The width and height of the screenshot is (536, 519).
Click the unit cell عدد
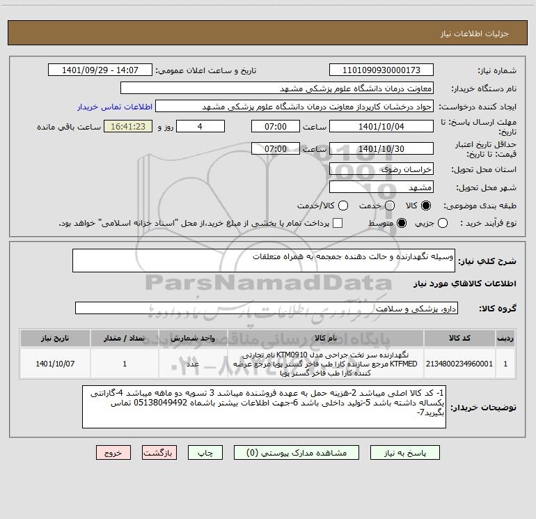(193, 364)
